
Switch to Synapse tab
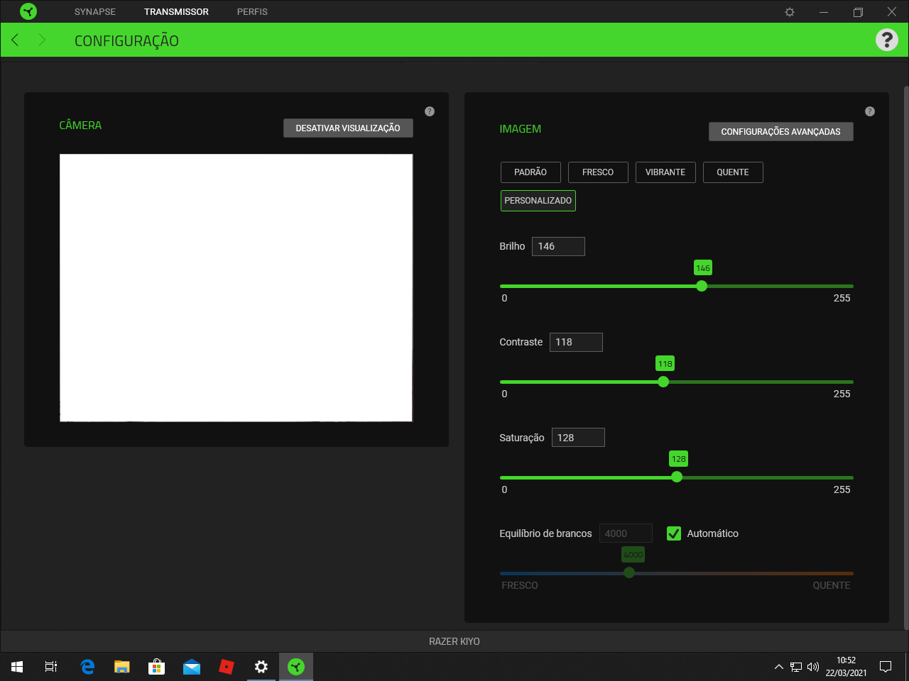[x=95, y=12]
